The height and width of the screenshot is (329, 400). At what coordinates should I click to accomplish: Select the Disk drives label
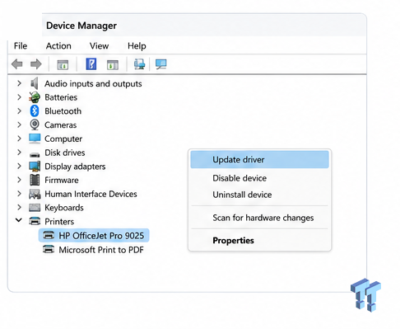(65, 153)
